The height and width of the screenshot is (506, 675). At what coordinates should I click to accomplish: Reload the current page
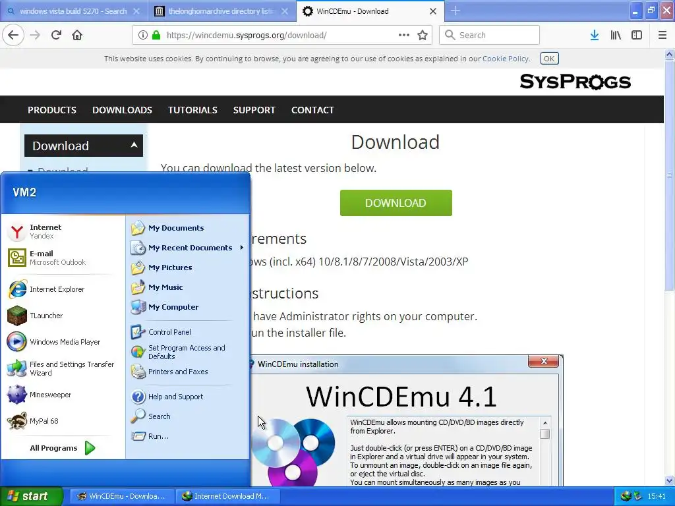[56, 35]
